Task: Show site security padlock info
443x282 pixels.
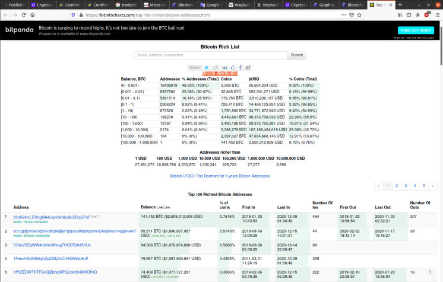Action: tap(81, 15)
